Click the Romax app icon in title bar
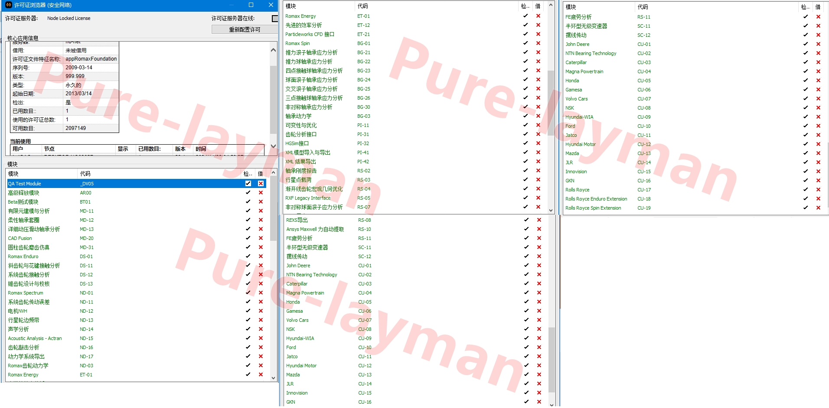This screenshot has height=408, width=829. coord(8,5)
